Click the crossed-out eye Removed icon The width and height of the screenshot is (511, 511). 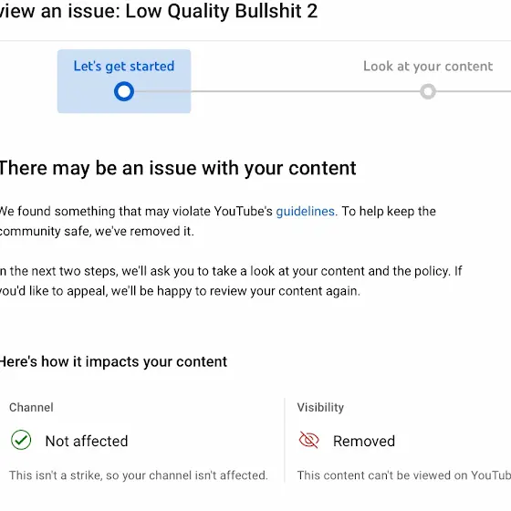308,440
